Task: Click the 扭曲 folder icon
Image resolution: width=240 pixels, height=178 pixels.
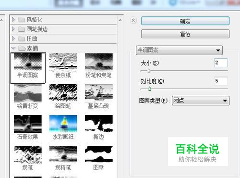Action: click(22, 38)
